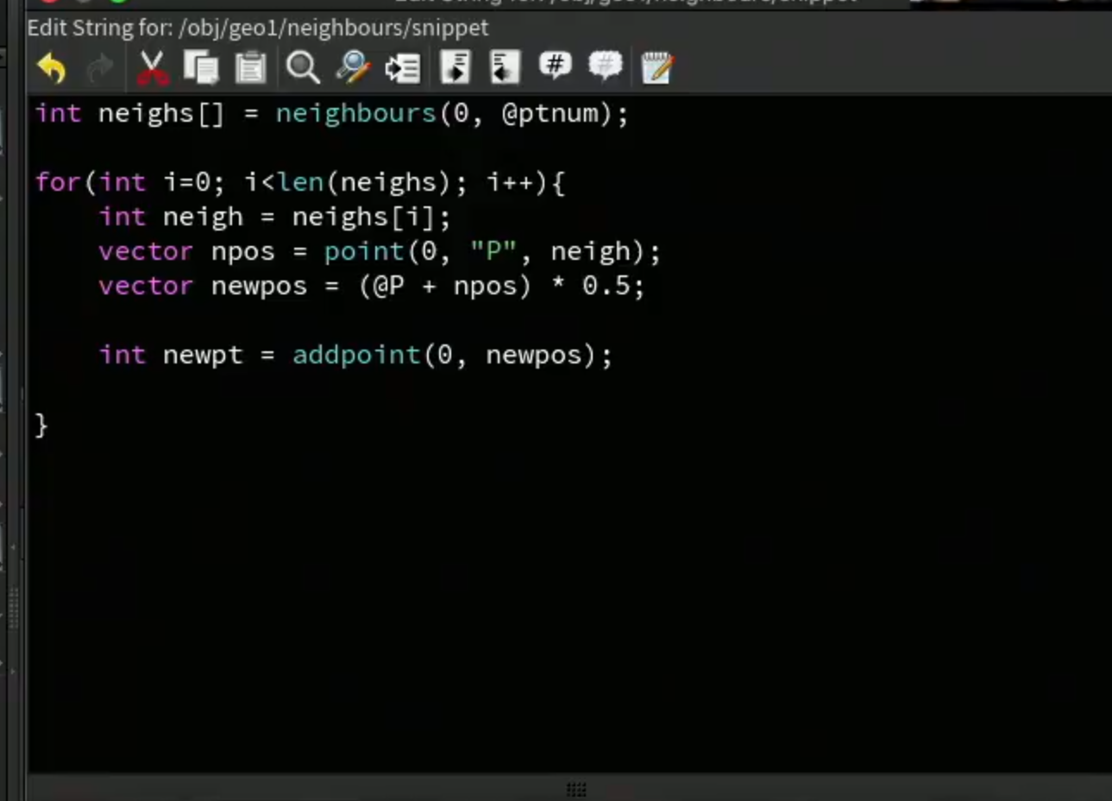This screenshot has height=801, width=1112.
Task: Click the addpoint function in the code
Action: (x=356, y=355)
